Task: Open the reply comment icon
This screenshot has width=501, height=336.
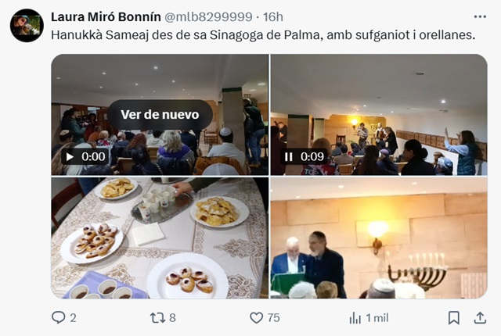Action: (59, 317)
